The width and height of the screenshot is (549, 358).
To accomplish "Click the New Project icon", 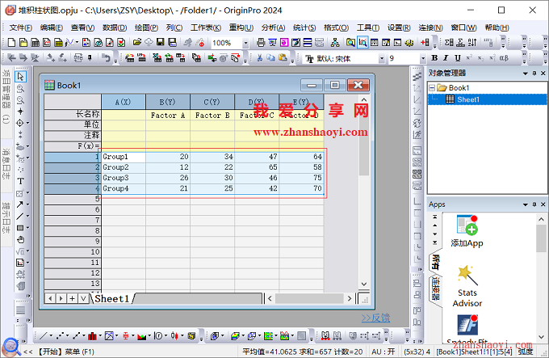I will click(11, 43).
